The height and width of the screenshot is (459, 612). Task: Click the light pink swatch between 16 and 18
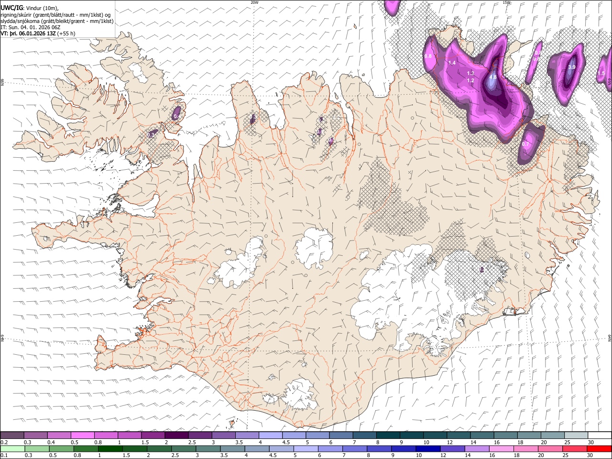click(501, 448)
